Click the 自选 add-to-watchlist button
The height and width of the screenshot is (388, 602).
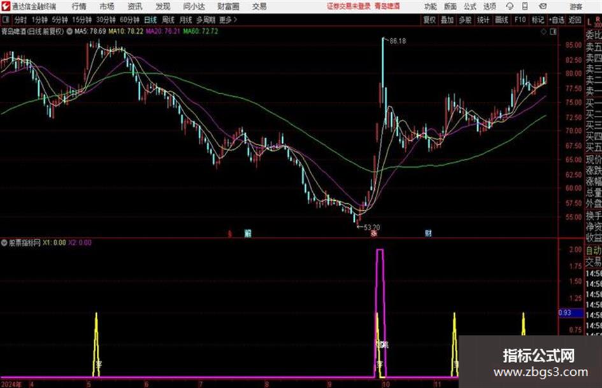point(556,20)
